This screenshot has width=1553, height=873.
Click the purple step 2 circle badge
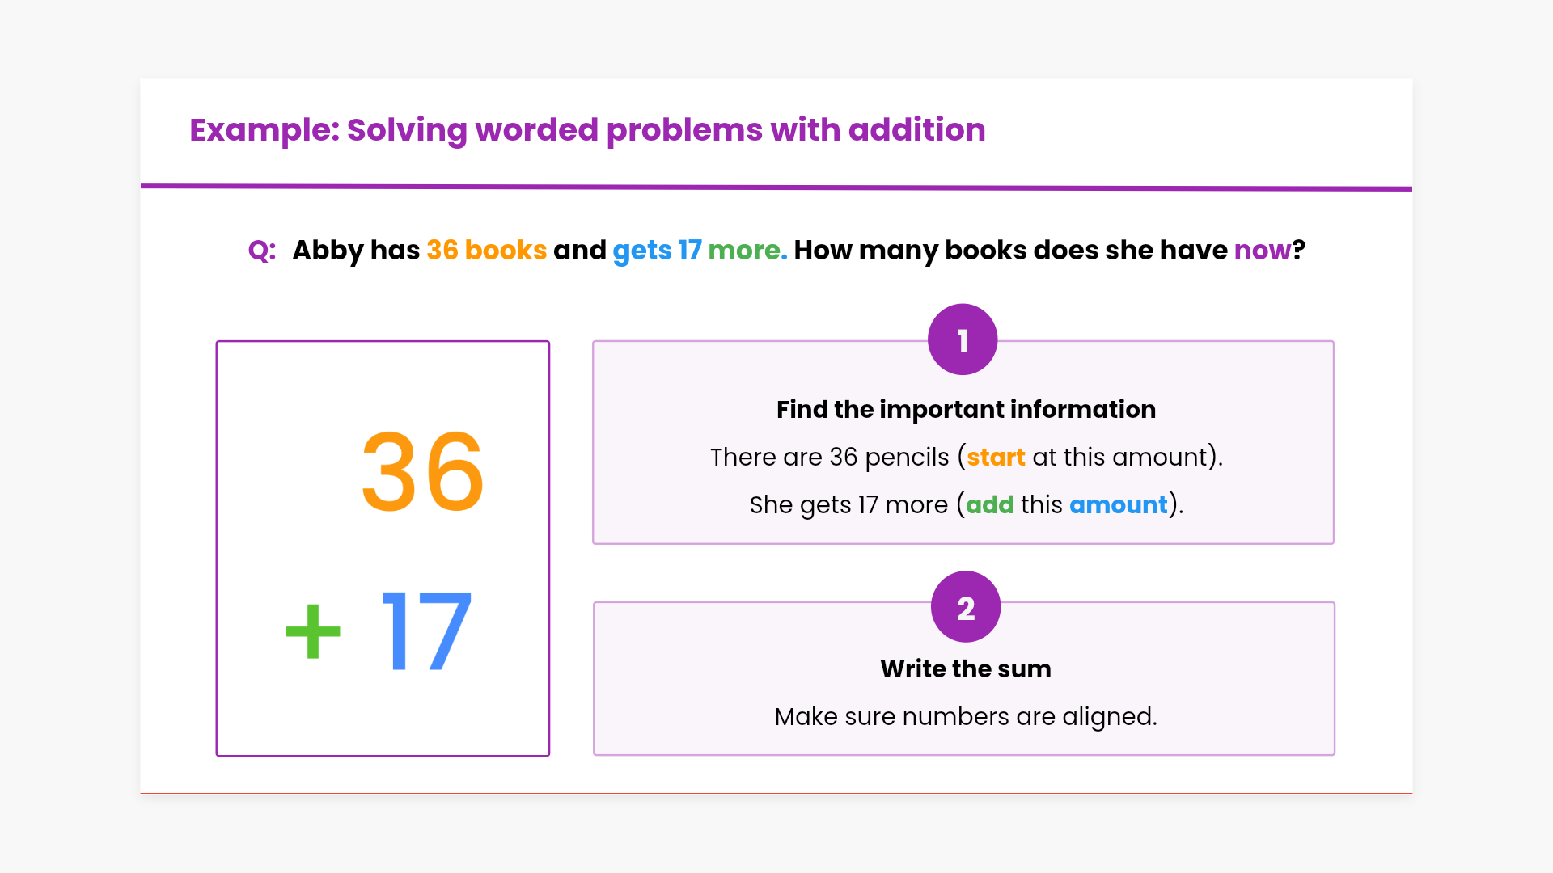966,607
